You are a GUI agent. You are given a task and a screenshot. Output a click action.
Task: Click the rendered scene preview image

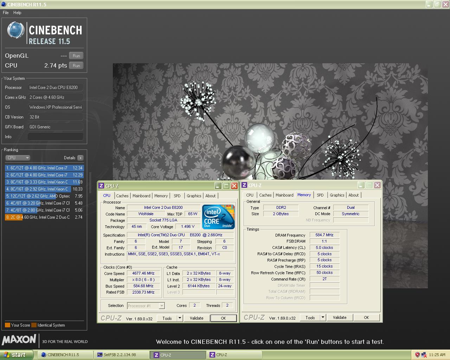point(270,176)
